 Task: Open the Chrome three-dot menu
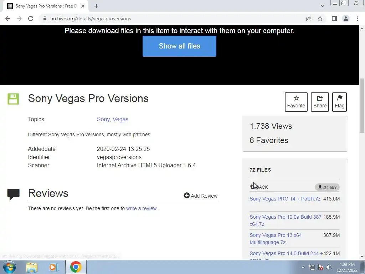[x=357, y=19]
